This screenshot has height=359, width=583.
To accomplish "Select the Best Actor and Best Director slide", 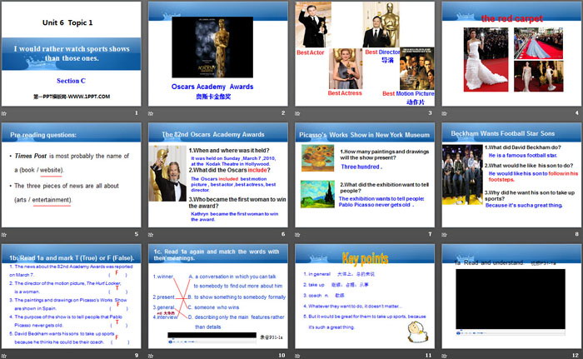I will (x=365, y=54).
